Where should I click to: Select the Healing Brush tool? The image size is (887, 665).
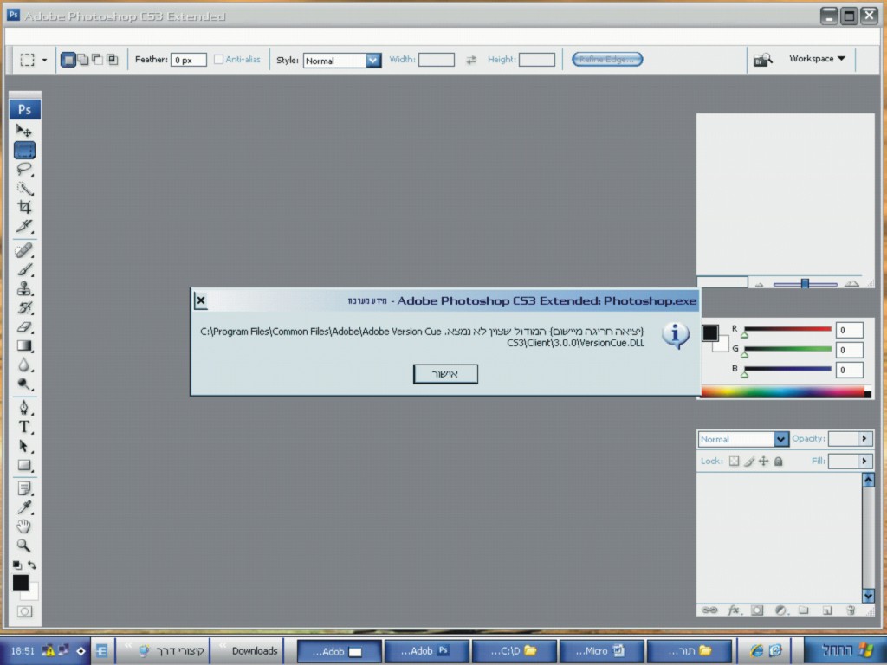pyautogui.click(x=23, y=250)
